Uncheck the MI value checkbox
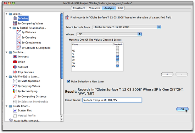 [117, 57]
